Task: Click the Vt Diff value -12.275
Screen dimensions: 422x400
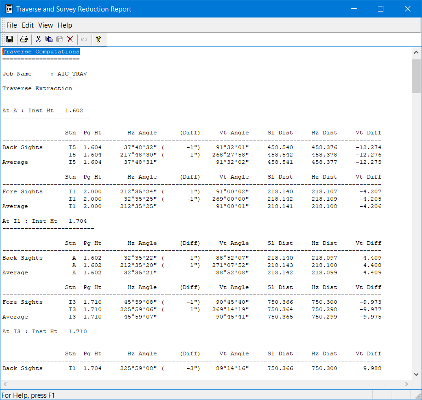Action: (369, 162)
